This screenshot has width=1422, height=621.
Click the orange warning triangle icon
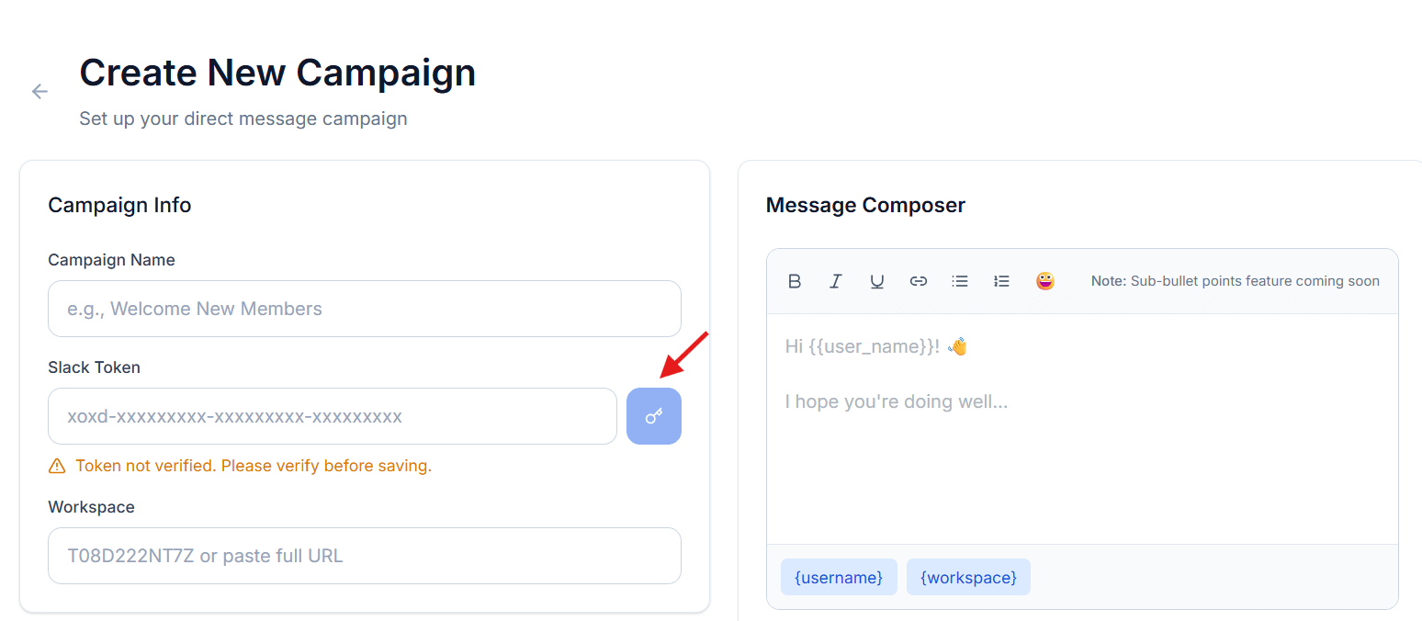[57, 466]
